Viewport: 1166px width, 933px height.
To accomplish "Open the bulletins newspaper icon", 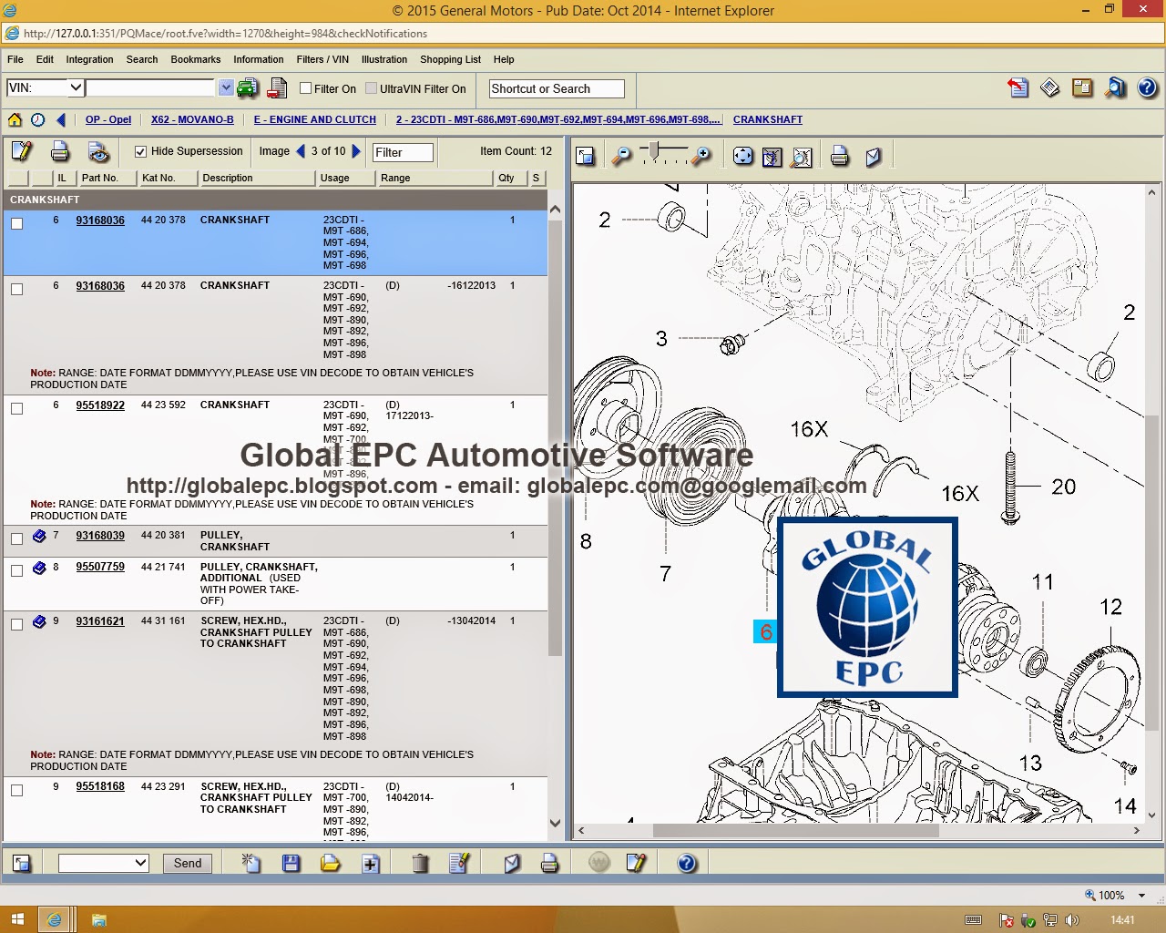I will coord(1050,88).
